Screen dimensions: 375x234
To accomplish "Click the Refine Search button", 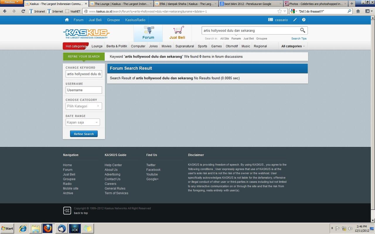I will click(x=84, y=134).
